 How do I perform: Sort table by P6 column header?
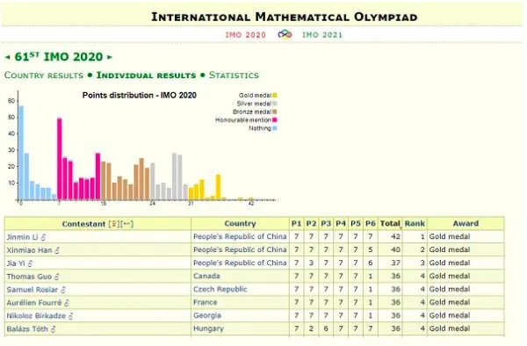370,224
